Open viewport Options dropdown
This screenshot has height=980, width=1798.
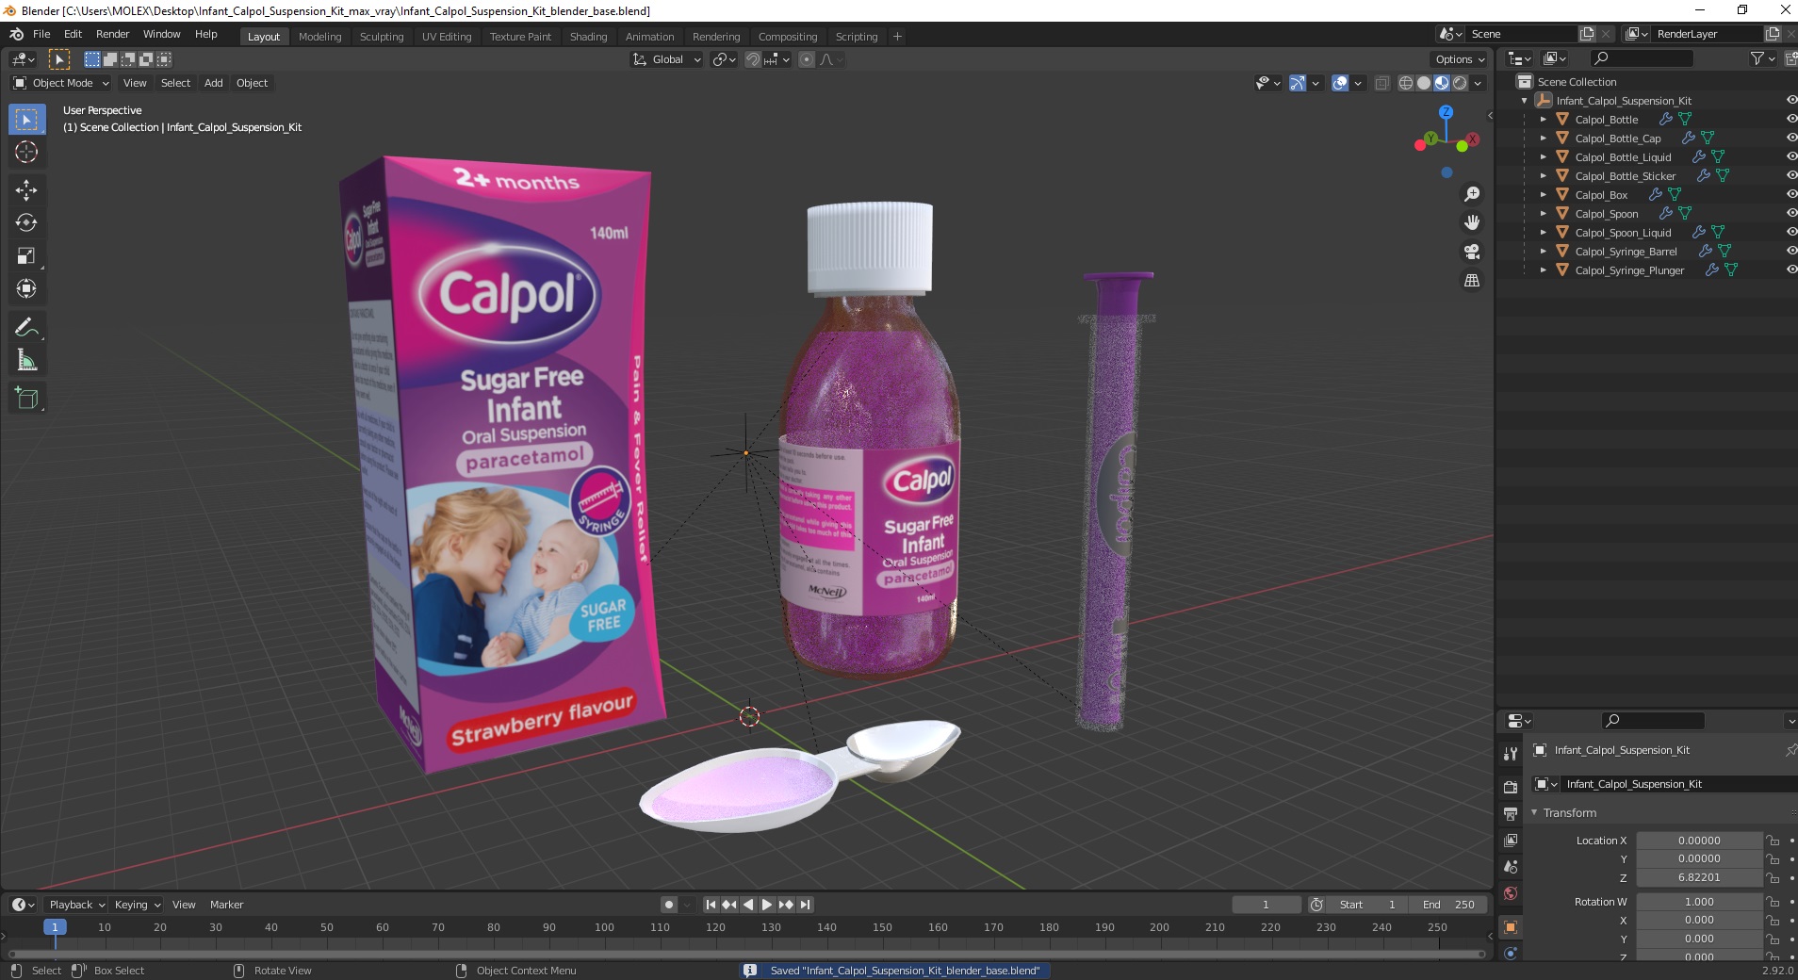pos(1460,59)
